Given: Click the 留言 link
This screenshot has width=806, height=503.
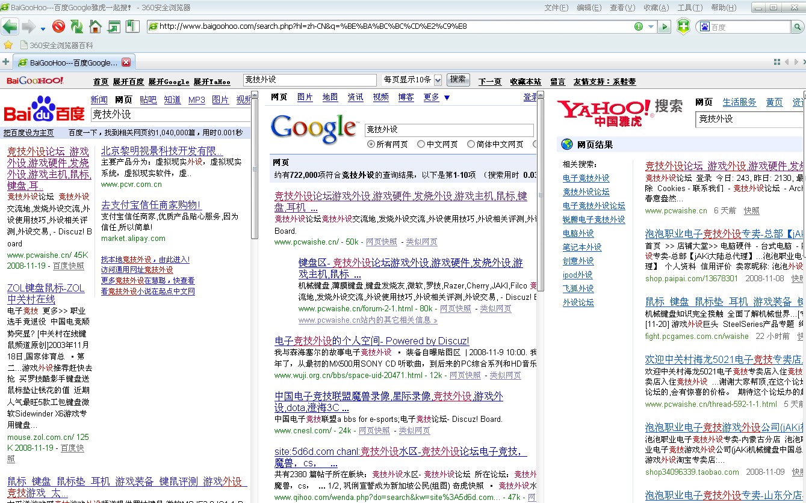Looking at the screenshot, I should click(558, 82).
